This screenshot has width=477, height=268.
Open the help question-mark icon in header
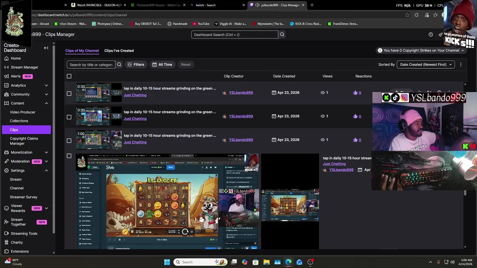tap(431, 34)
